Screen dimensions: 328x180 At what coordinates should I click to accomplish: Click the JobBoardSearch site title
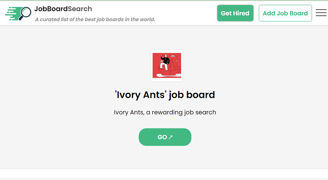pos(63,9)
